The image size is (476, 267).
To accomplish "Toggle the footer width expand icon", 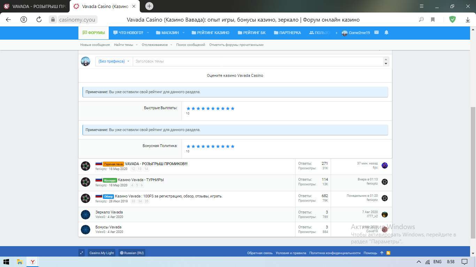I will coord(82,253).
